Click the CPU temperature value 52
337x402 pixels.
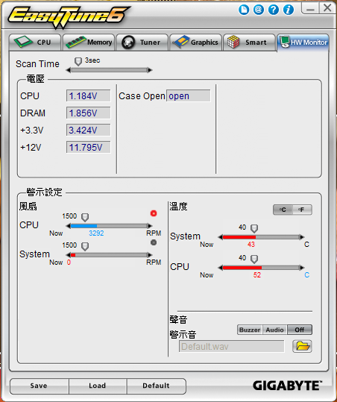pyautogui.click(x=257, y=275)
